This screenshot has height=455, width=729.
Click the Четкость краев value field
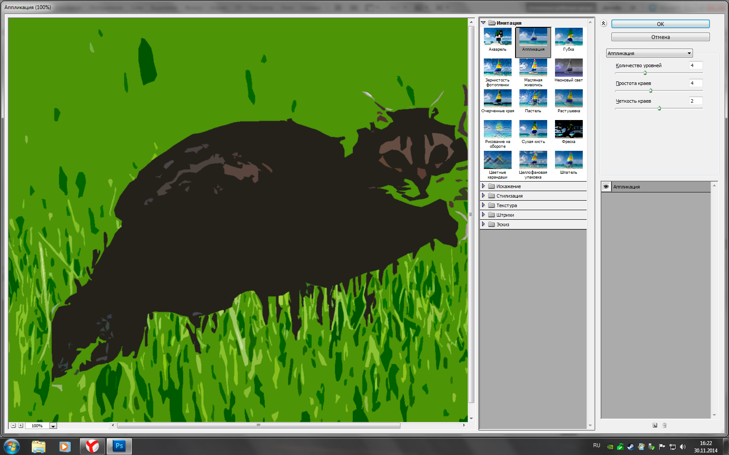pos(696,101)
